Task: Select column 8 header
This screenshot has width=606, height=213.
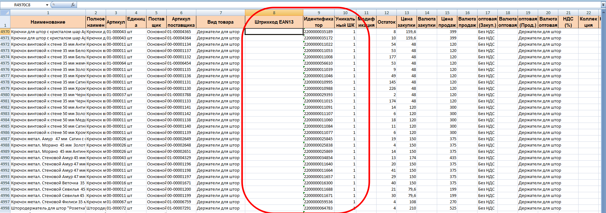Action: [274, 13]
